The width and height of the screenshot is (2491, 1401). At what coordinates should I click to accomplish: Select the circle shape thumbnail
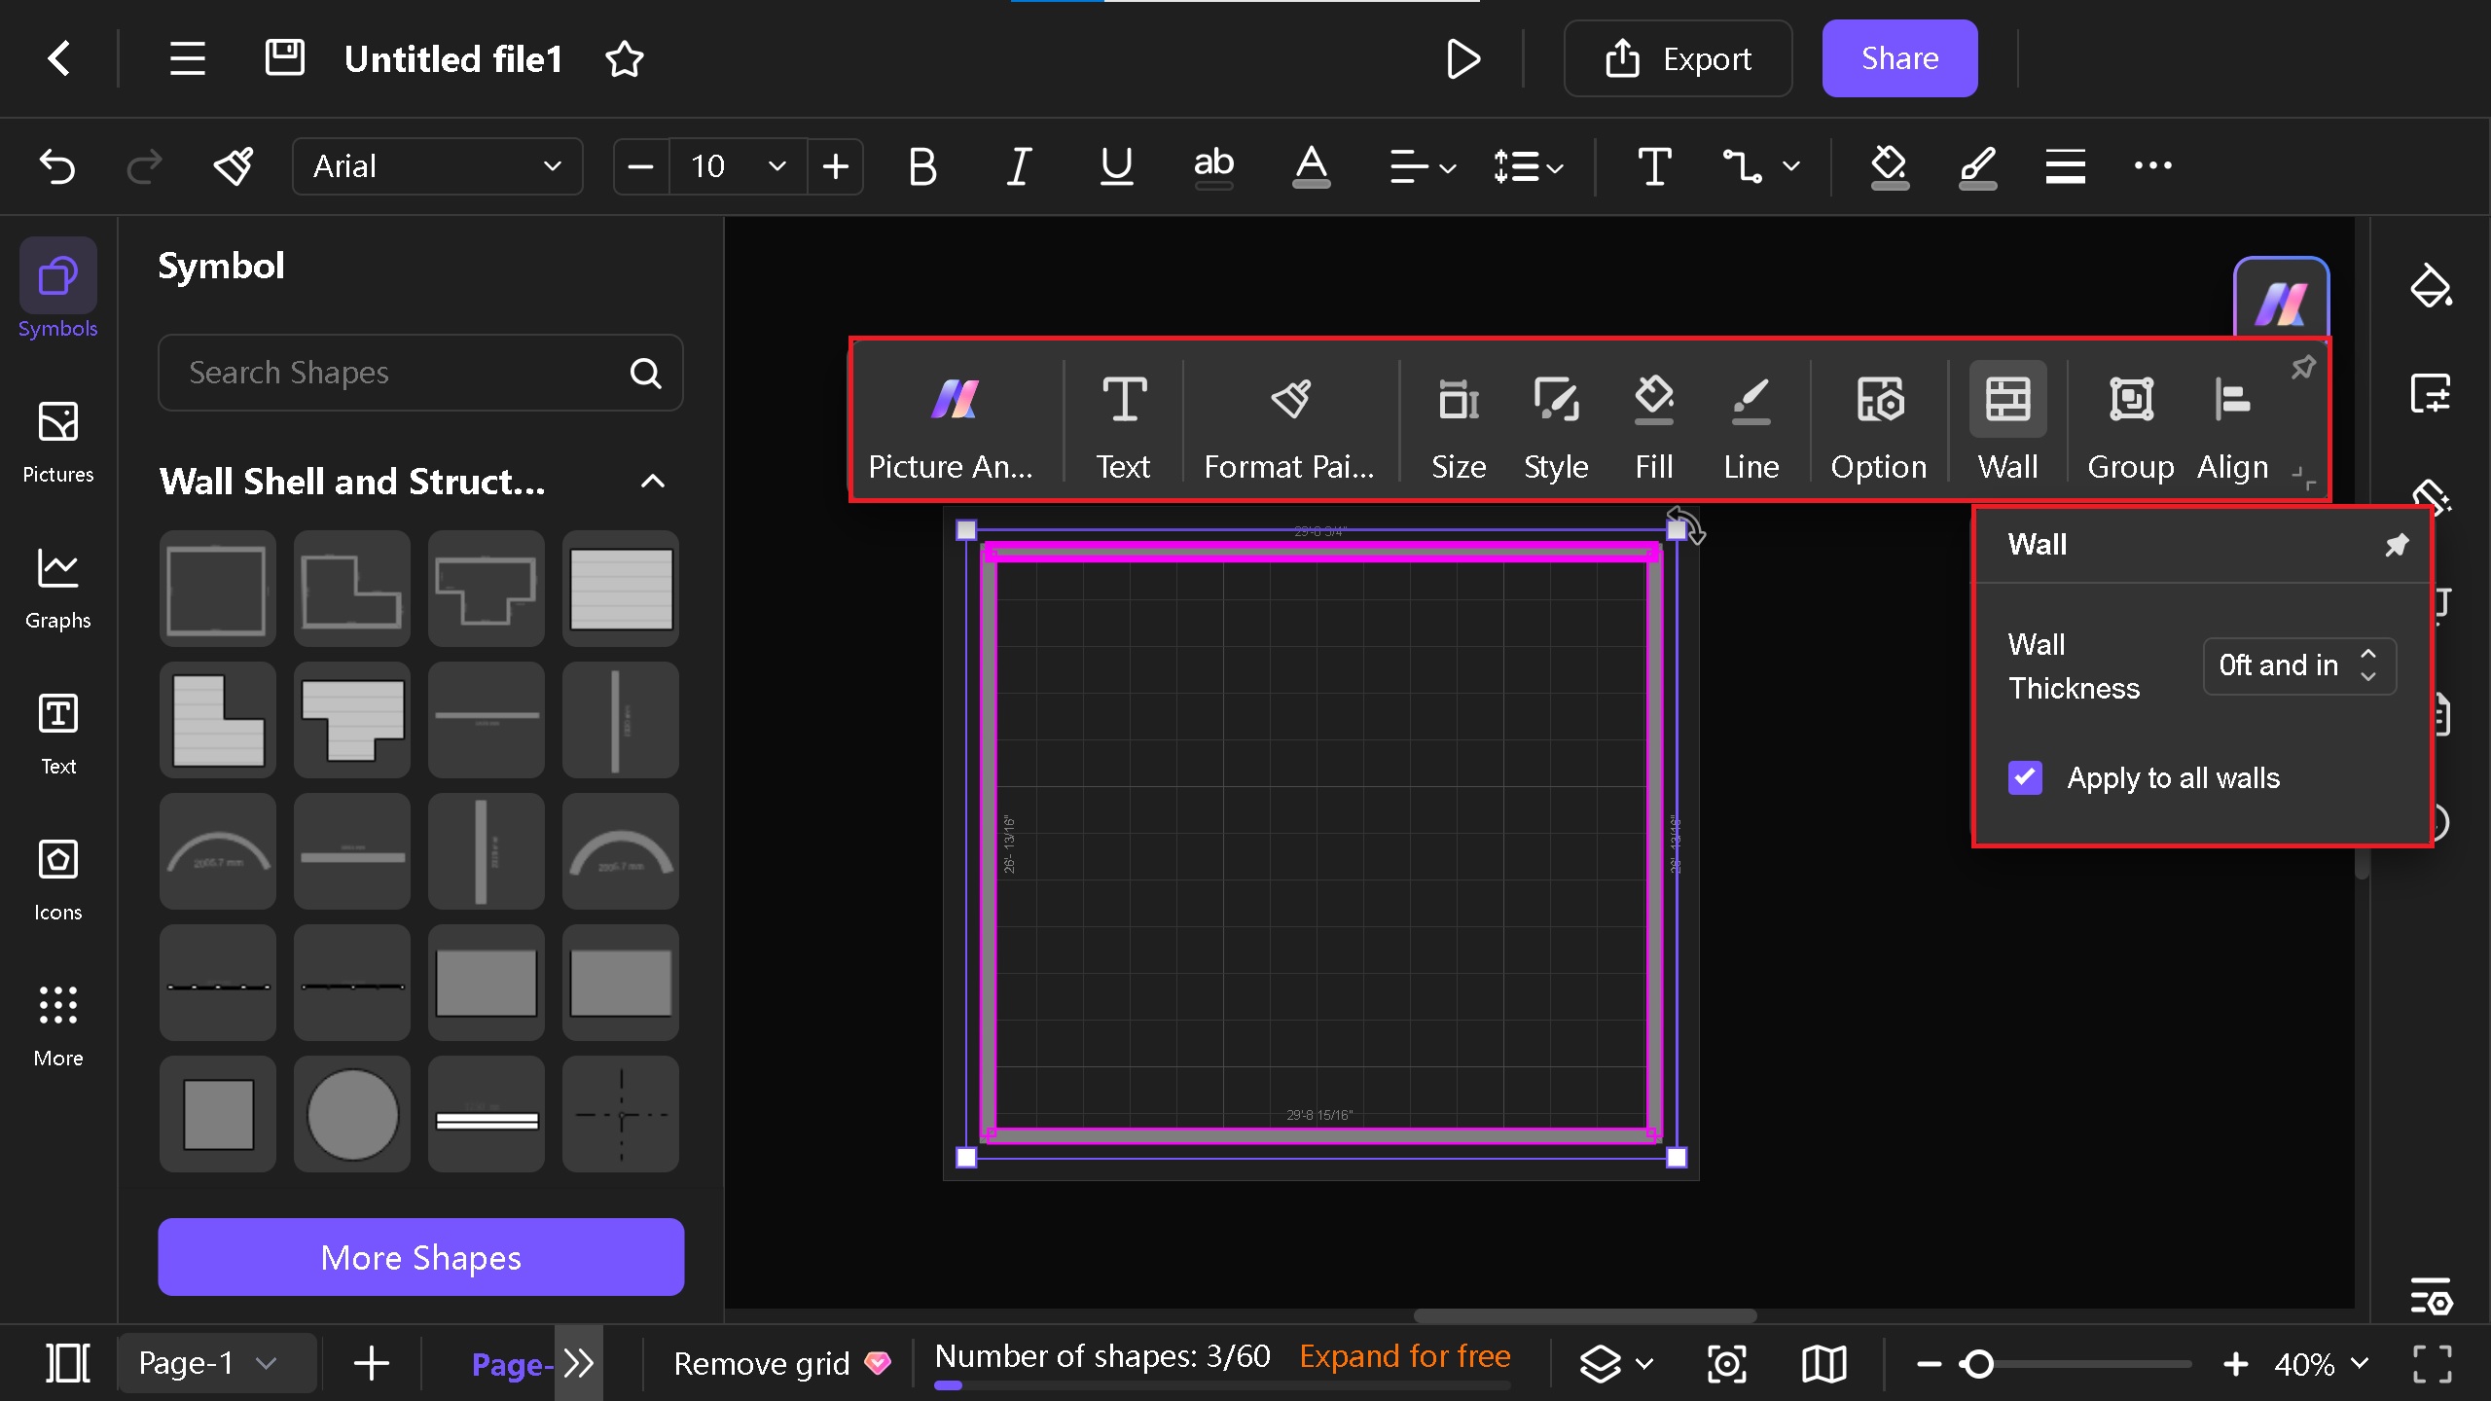click(351, 1114)
